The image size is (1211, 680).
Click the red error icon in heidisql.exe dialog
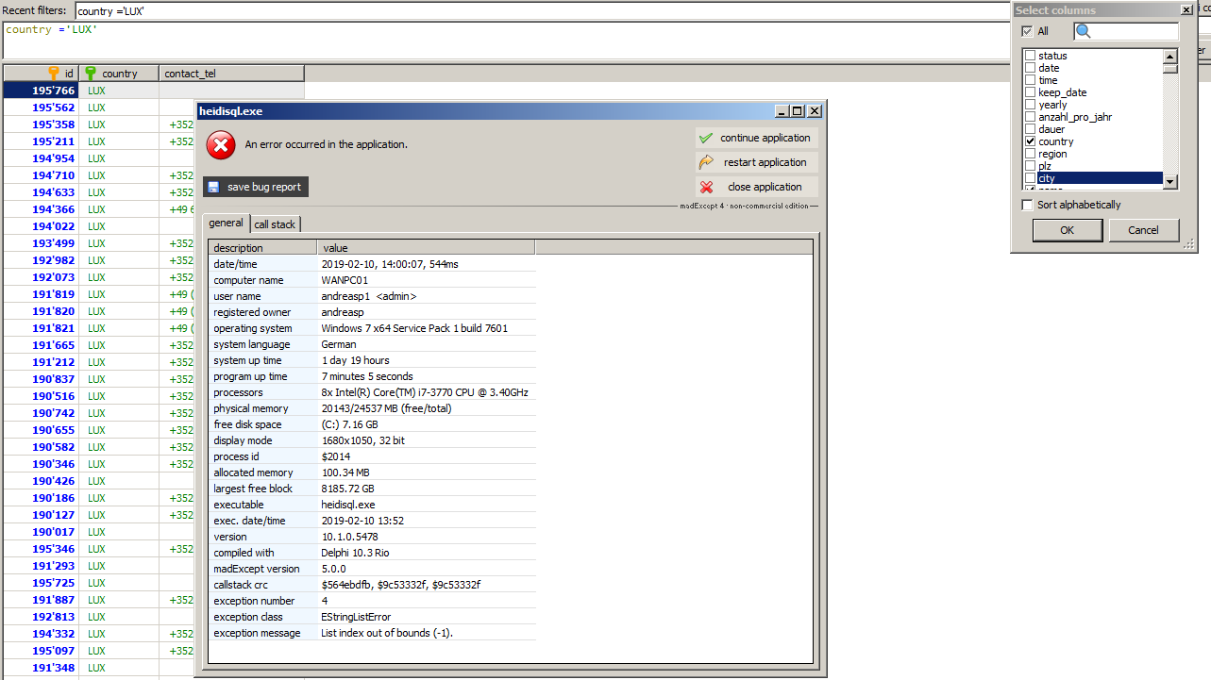(x=221, y=145)
